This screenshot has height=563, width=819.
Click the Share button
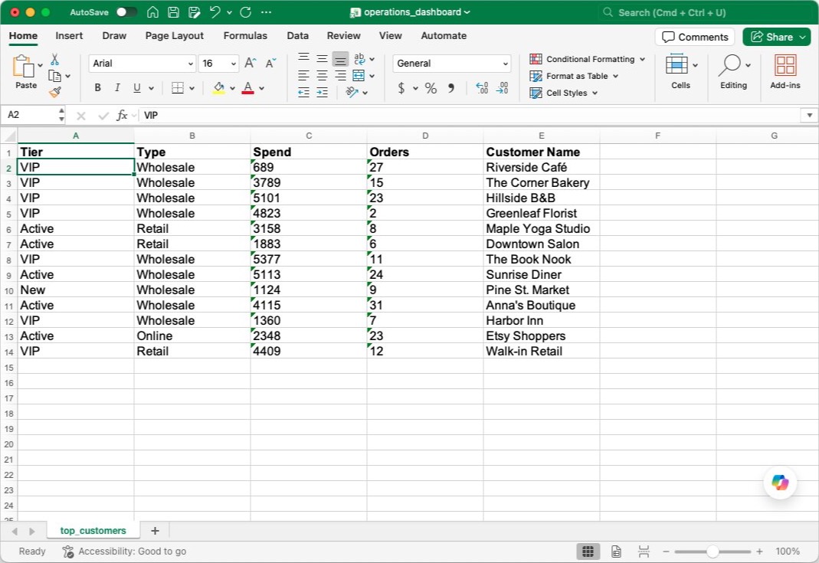pos(777,37)
